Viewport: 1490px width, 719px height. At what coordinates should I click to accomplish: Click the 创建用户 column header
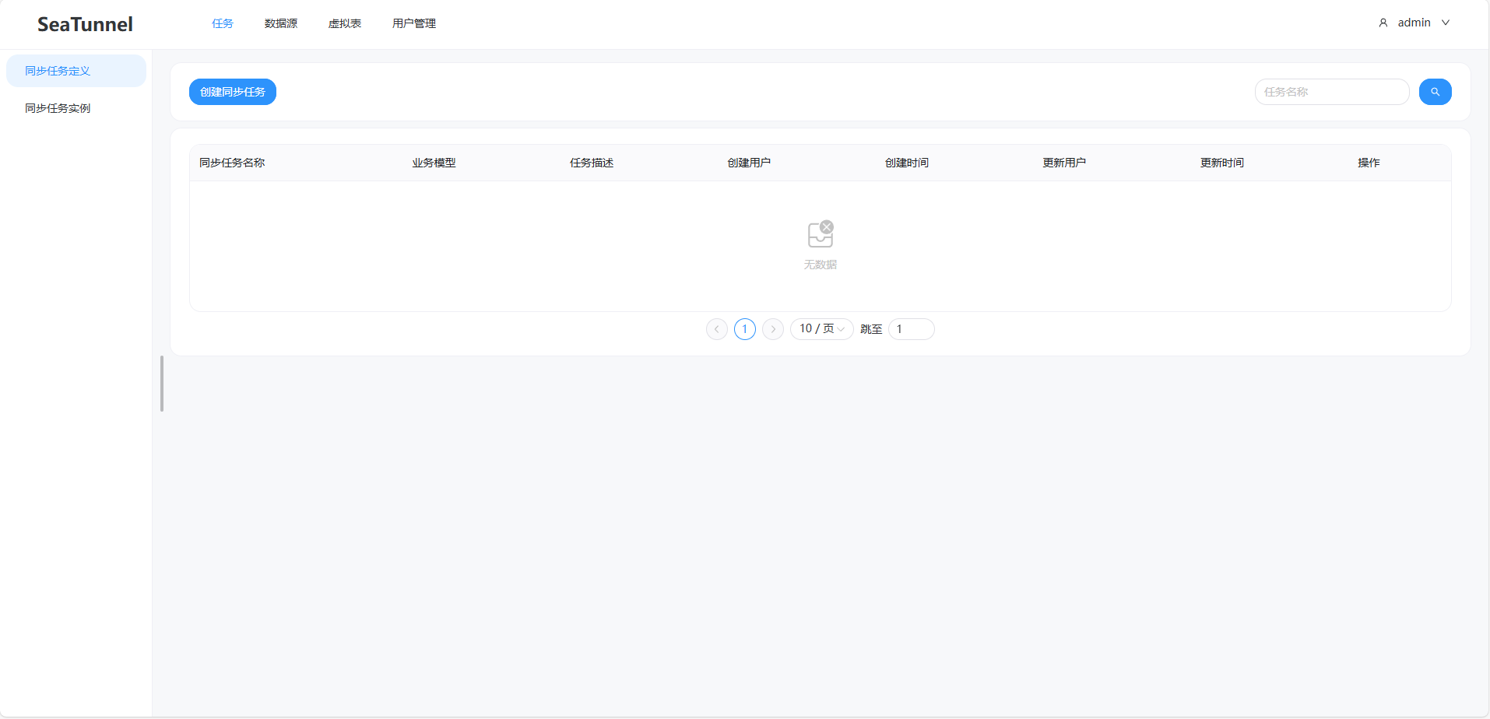pos(749,163)
